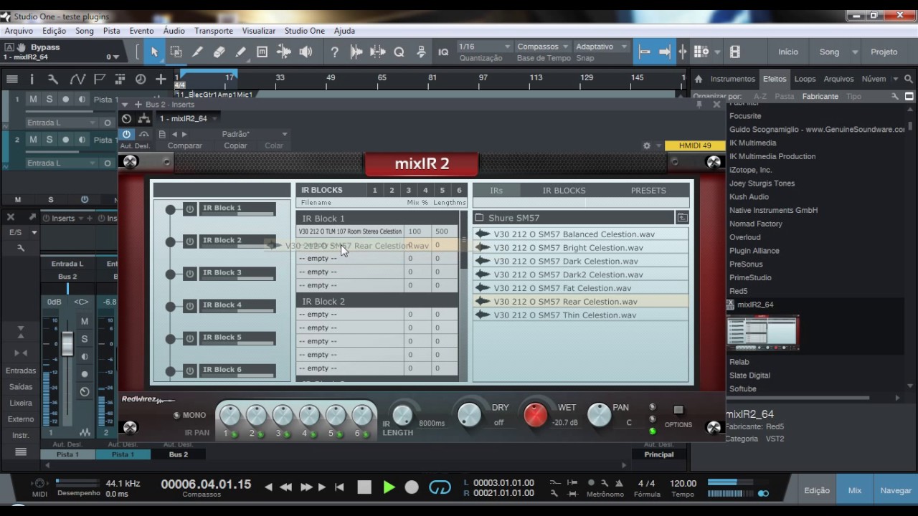918x516 pixels.
Task: Click the routing icon in plugin window
Action: 144,119
